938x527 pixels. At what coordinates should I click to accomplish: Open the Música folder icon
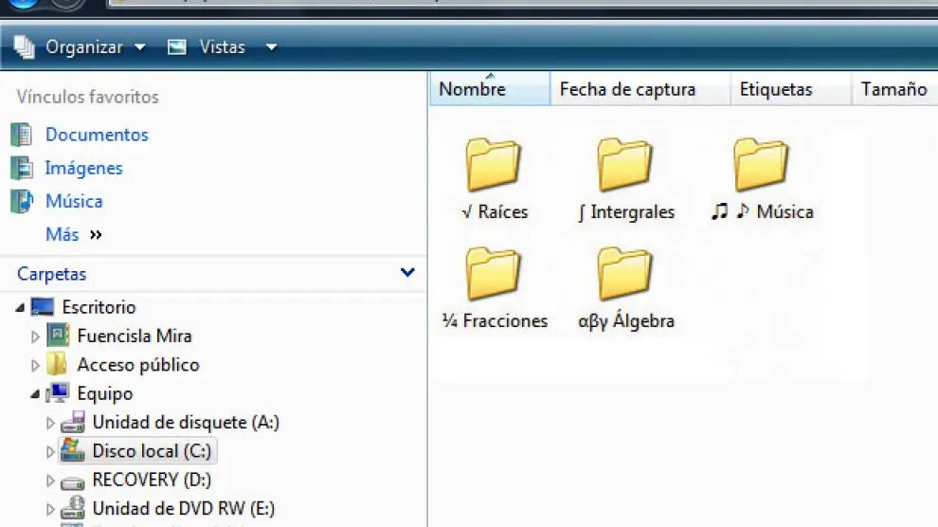click(761, 166)
